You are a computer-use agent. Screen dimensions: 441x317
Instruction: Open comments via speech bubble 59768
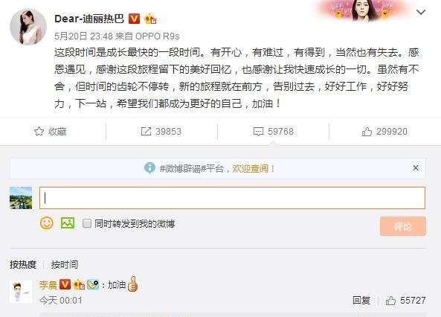[x=258, y=132]
